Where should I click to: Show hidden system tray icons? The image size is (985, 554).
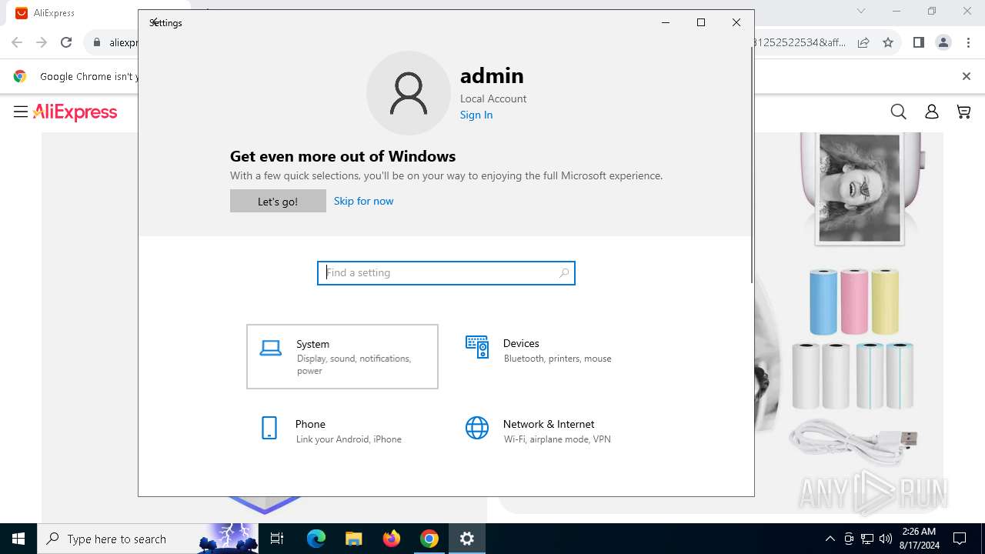coord(830,539)
